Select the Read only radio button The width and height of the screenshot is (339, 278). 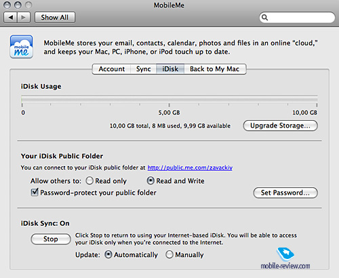click(x=89, y=180)
